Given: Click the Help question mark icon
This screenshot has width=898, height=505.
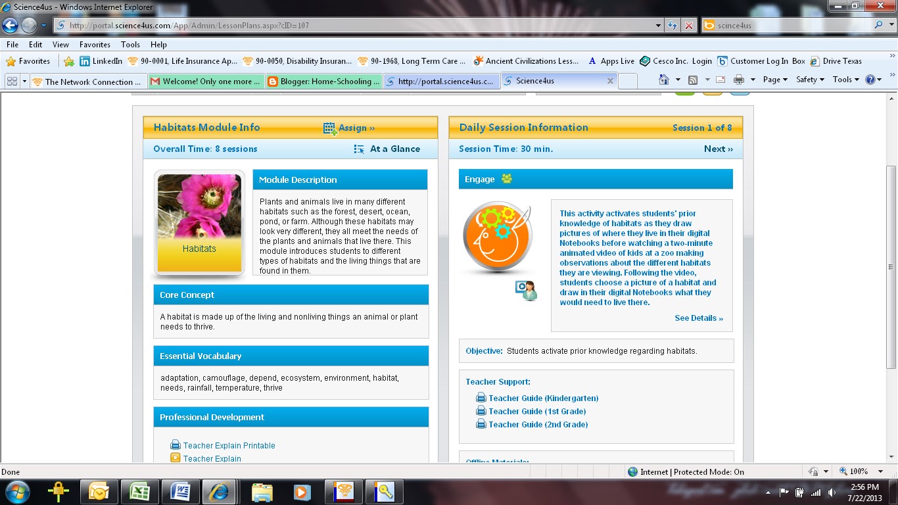Looking at the screenshot, I should pos(871,80).
